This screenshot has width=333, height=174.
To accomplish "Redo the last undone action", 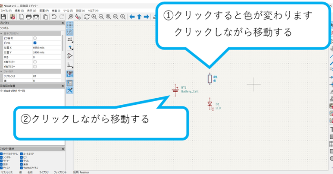I will (62, 17).
